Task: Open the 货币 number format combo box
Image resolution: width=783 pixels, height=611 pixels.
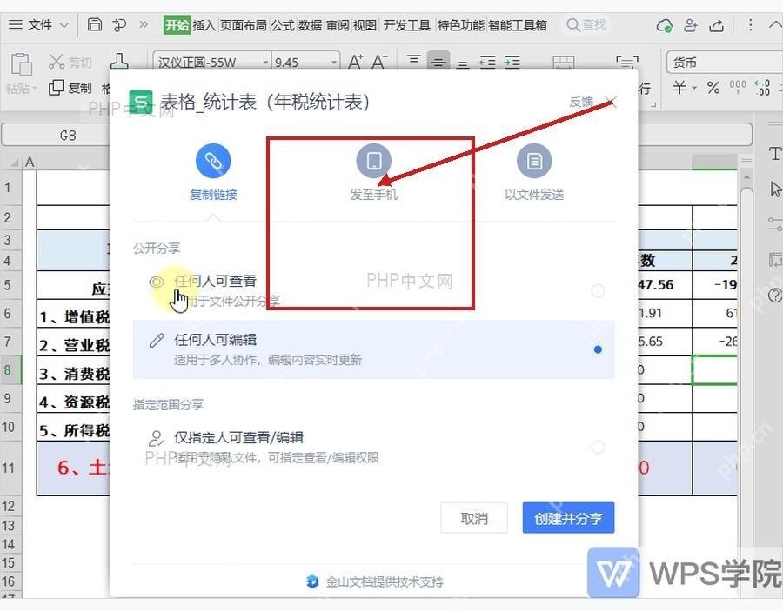Action: pos(725,63)
